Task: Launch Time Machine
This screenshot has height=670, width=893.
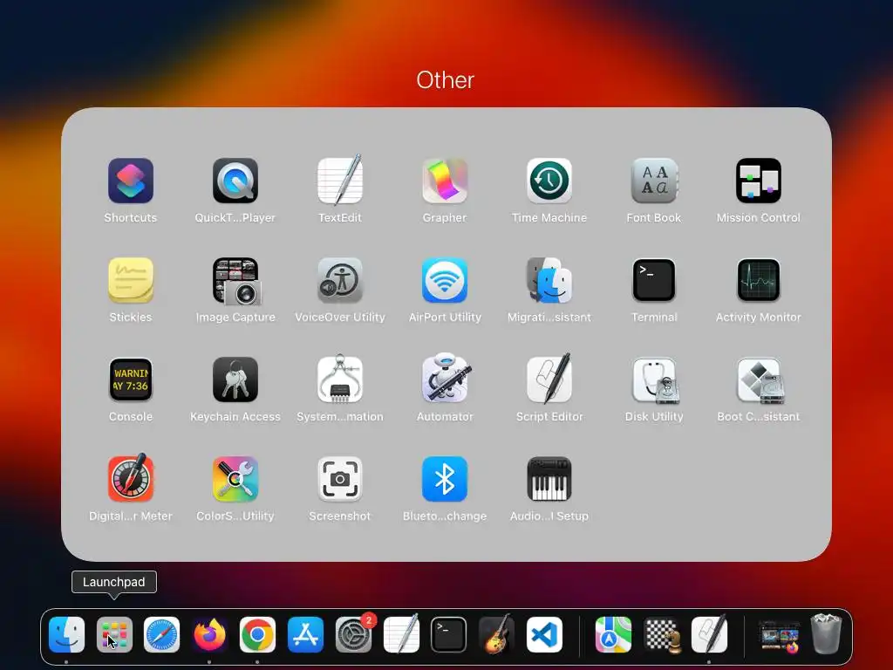Action: (549, 181)
